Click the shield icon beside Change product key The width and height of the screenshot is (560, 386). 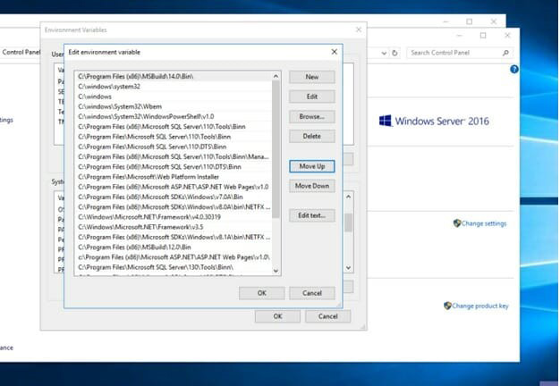click(x=447, y=306)
